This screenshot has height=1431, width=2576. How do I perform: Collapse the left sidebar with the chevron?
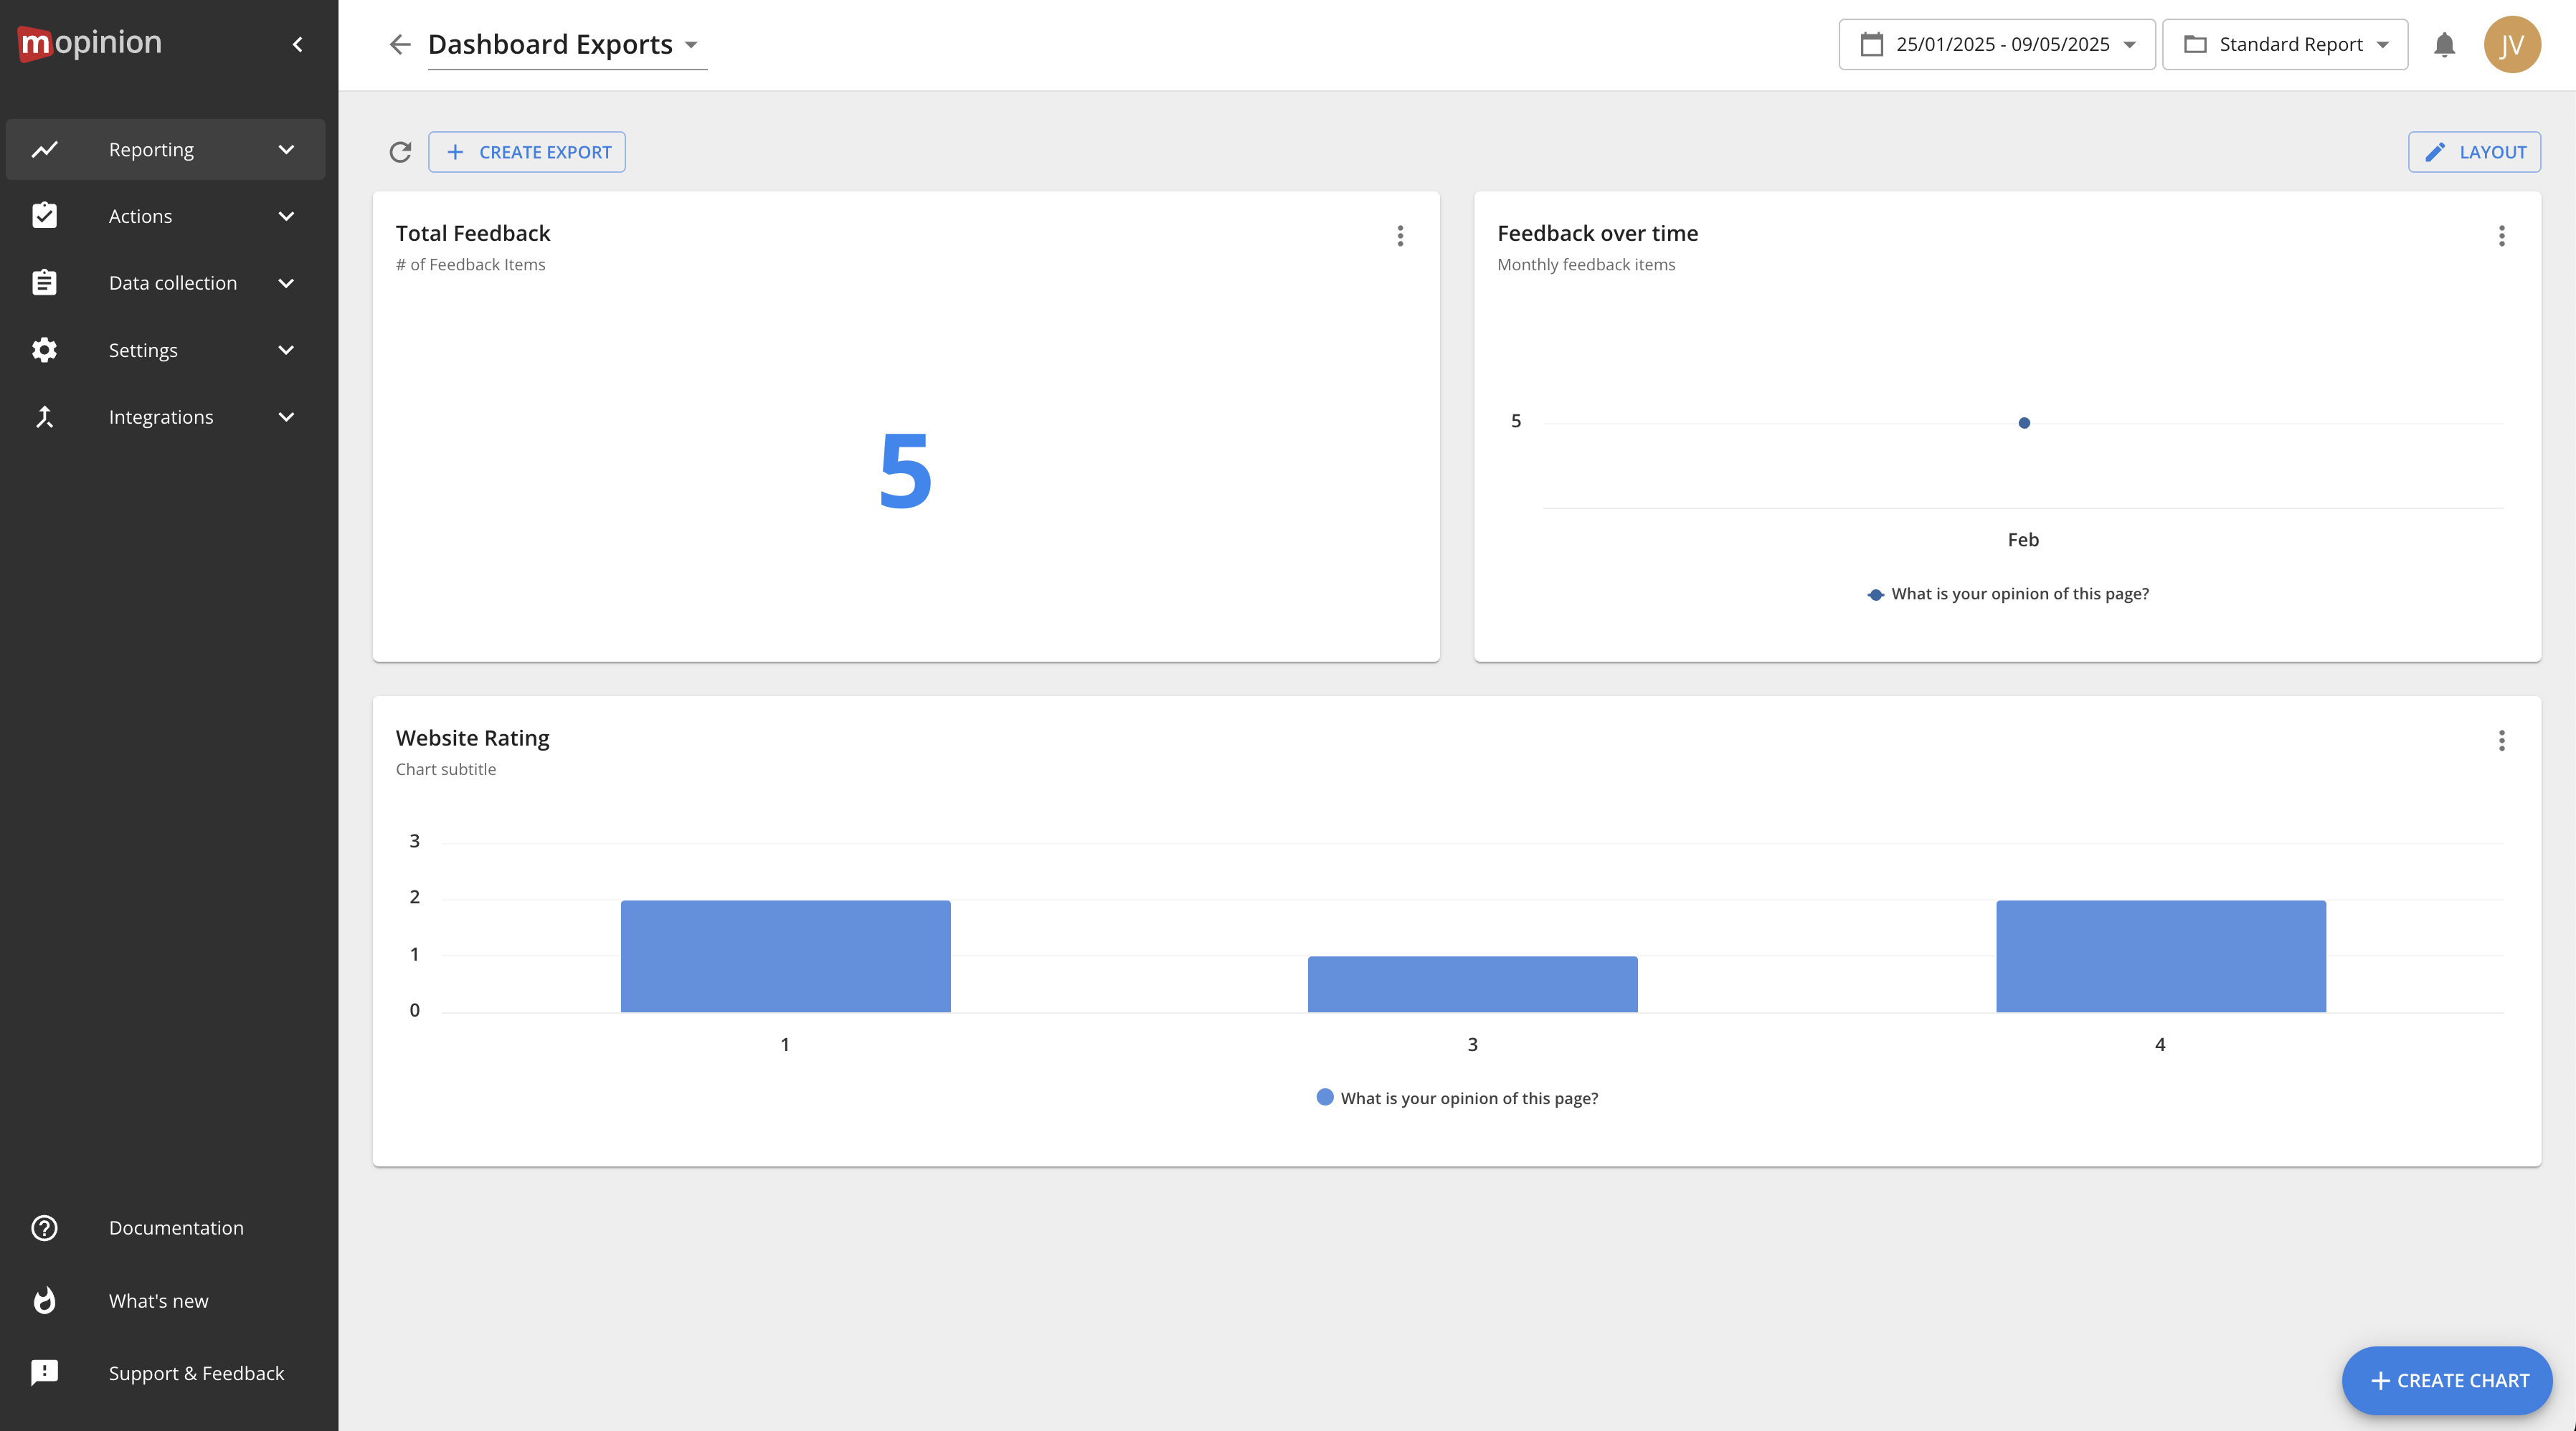pos(297,43)
